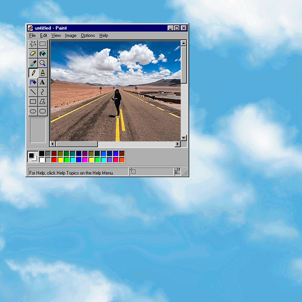Viewport: 302px width, 302px height.
Task: Pick the periwinkle lavender swatch
Action: (110, 160)
